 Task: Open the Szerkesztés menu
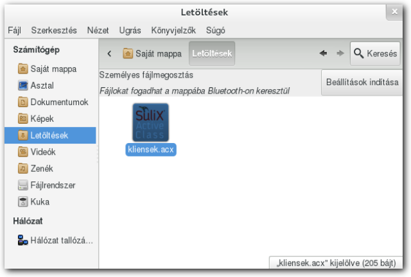click(x=54, y=30)
